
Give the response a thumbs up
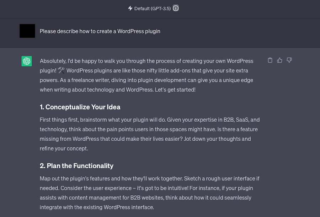[x=279, y=60]
